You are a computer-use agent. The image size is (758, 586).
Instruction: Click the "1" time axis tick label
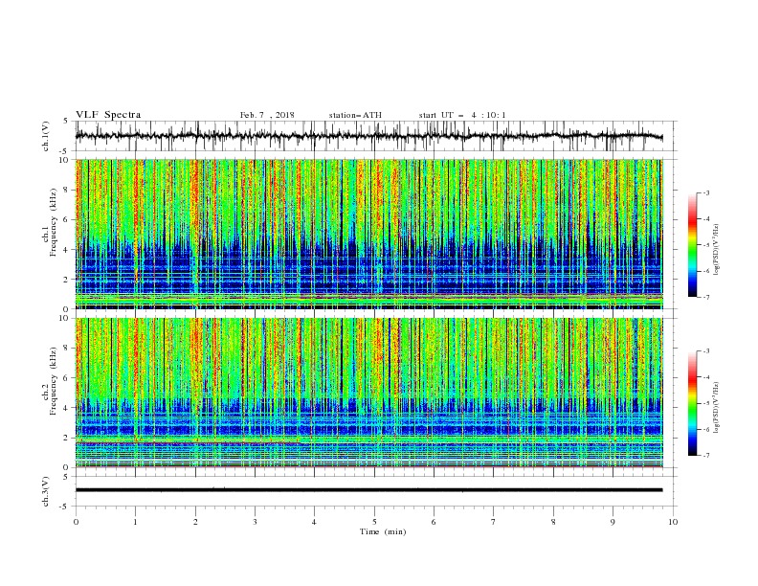(135, 522)
